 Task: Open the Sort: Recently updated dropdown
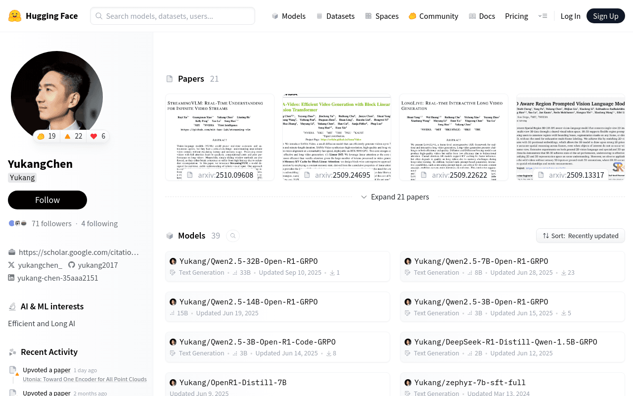pyautogui.click(x=581, y=236)
